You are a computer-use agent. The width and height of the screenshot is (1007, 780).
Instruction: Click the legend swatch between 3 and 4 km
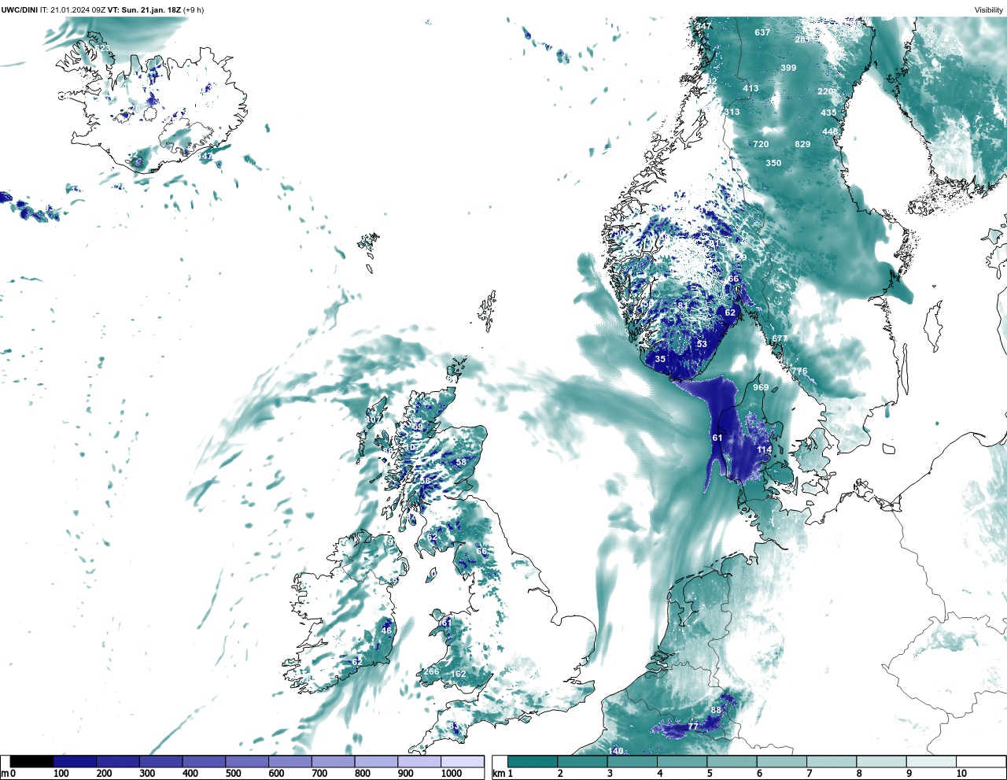[x=632, y=761]
